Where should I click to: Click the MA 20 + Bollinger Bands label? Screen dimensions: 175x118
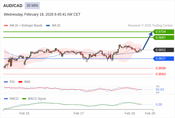tap(26, 26)
